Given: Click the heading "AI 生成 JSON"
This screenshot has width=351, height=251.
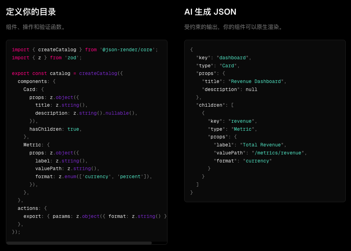Looking at the screenshot, I should click(210, 12).
